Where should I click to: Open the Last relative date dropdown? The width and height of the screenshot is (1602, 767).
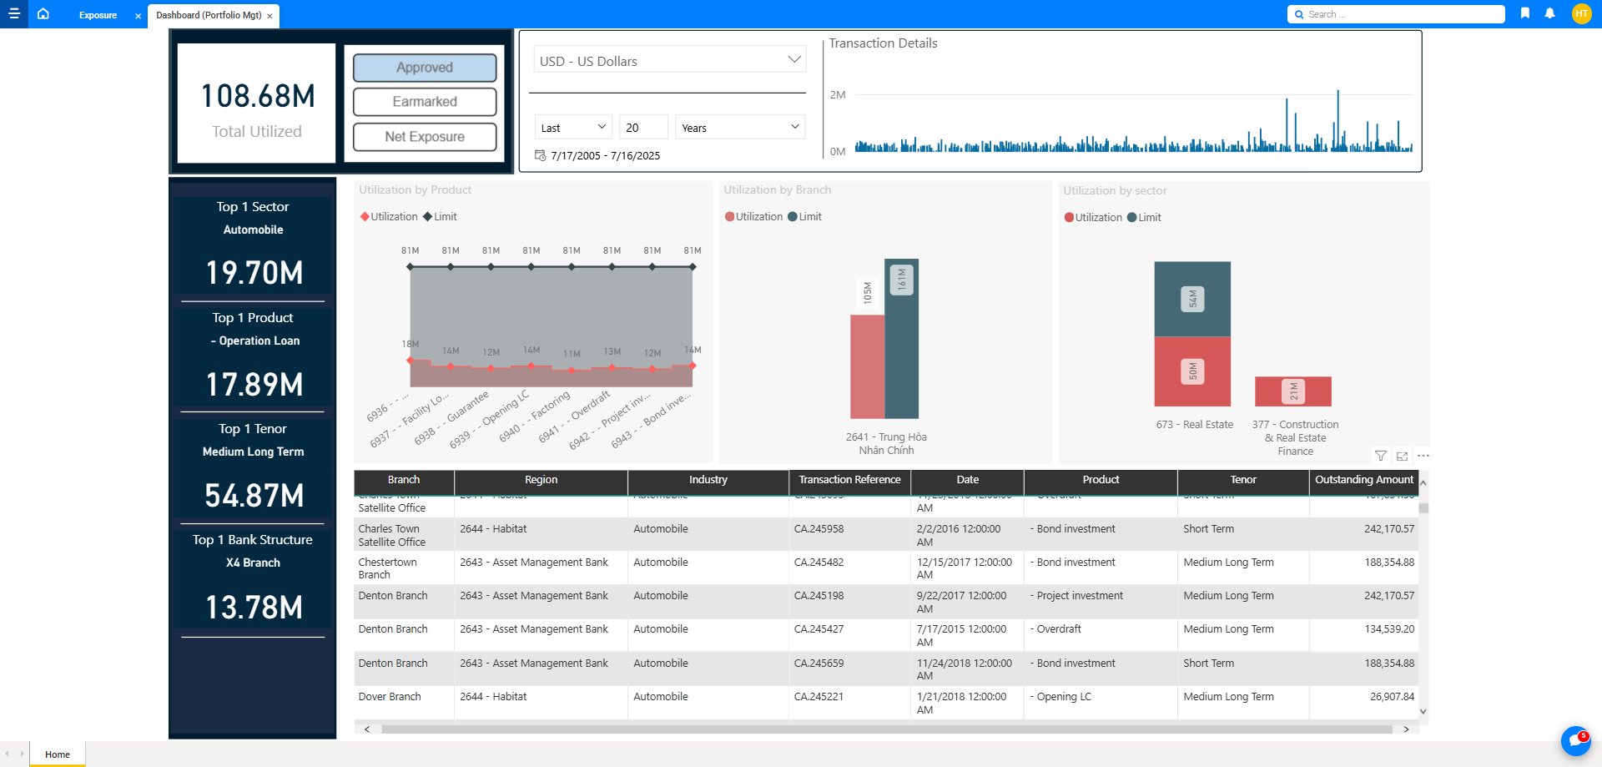[573, 128]
